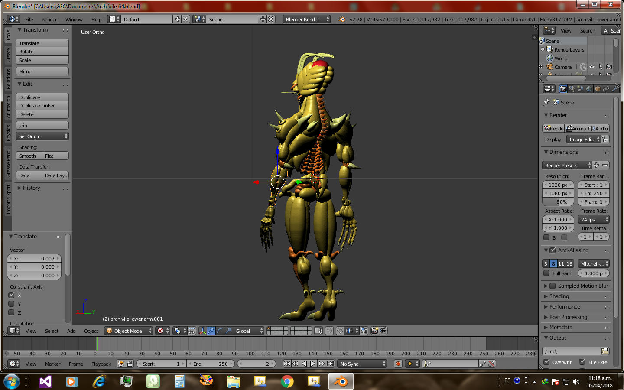Open the Constraints properties tab icon

606,89
